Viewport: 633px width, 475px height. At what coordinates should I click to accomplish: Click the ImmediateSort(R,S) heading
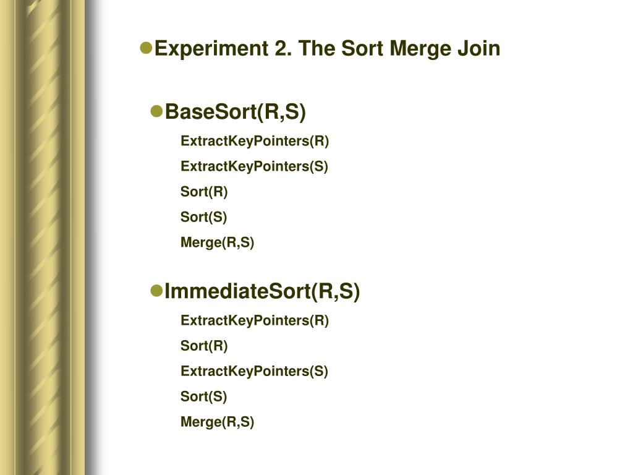coord(262,291)
